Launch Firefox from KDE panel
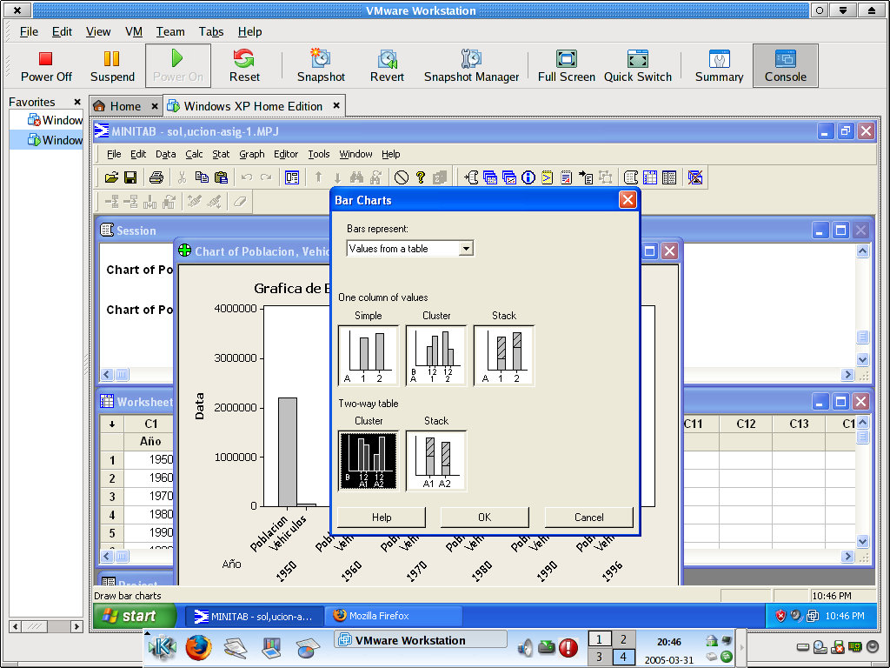Image resolution: width=890 pixels, height=668 pixels. 198,647
